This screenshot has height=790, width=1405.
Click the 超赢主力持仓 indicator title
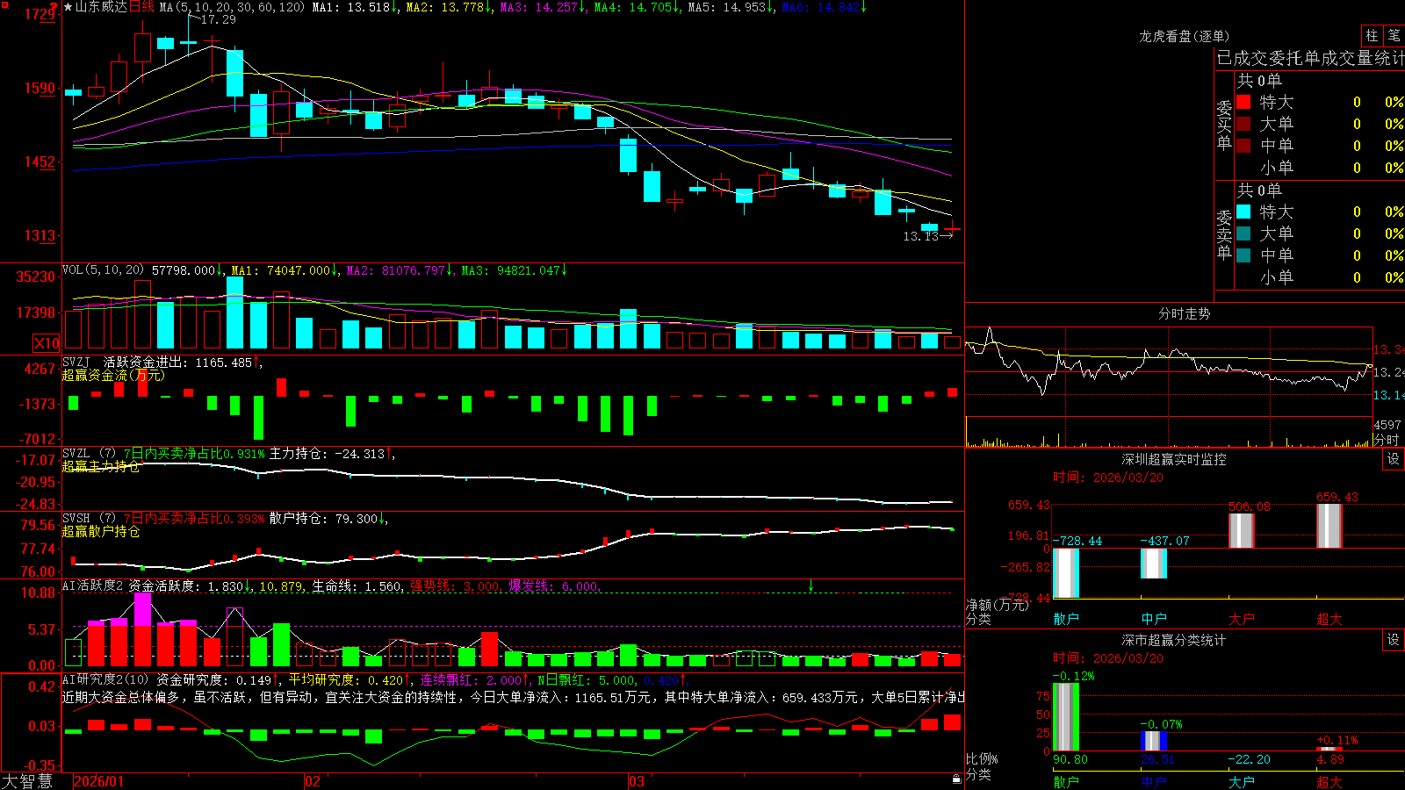pos(100,466)
